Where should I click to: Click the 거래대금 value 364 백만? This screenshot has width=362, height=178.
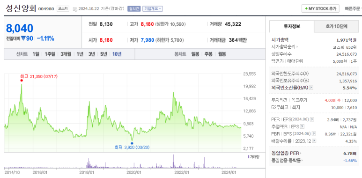click(238, 40)
